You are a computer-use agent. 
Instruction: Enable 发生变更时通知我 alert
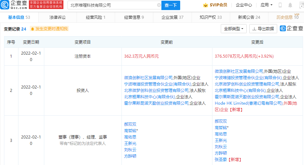[49, 29]
